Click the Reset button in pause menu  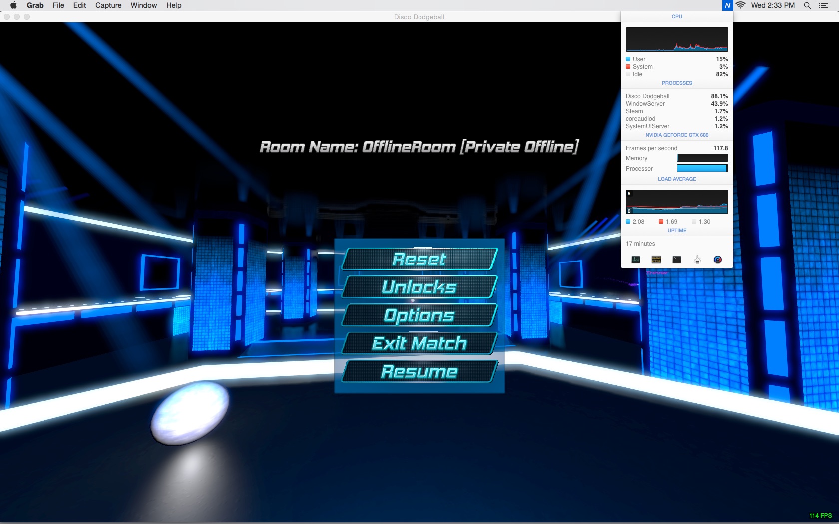[419, 259]
